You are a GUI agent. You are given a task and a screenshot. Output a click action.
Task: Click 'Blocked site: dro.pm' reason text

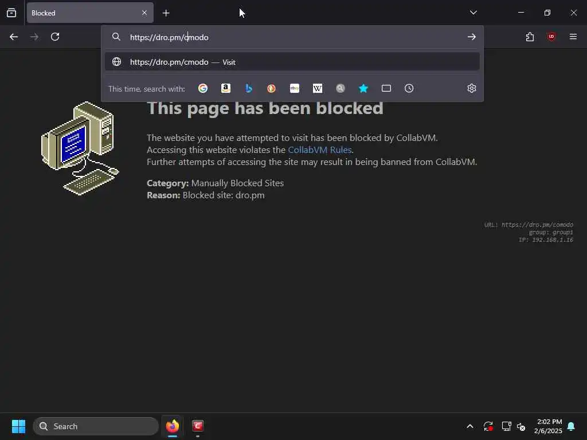(x=224, y=195)
